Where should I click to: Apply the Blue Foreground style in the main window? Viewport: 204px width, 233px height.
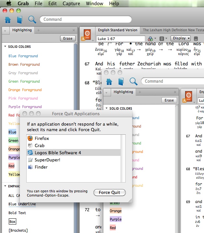pyautogui.click(x=23, y=56)
